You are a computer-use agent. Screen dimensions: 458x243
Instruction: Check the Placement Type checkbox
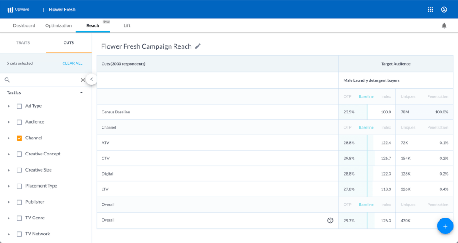point(19,186)
